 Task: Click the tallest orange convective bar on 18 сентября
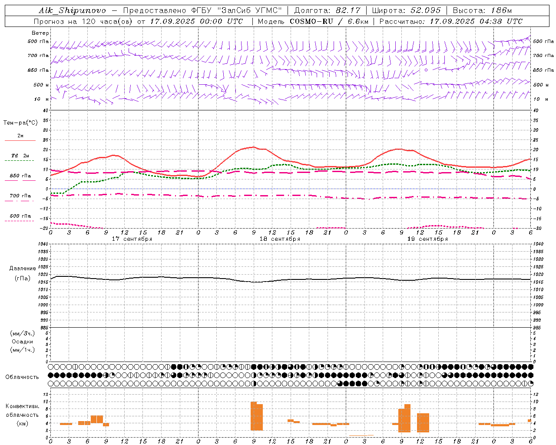click(254, 416)
